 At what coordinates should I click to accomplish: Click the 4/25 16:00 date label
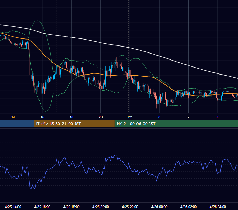click(x=42, y=206)
